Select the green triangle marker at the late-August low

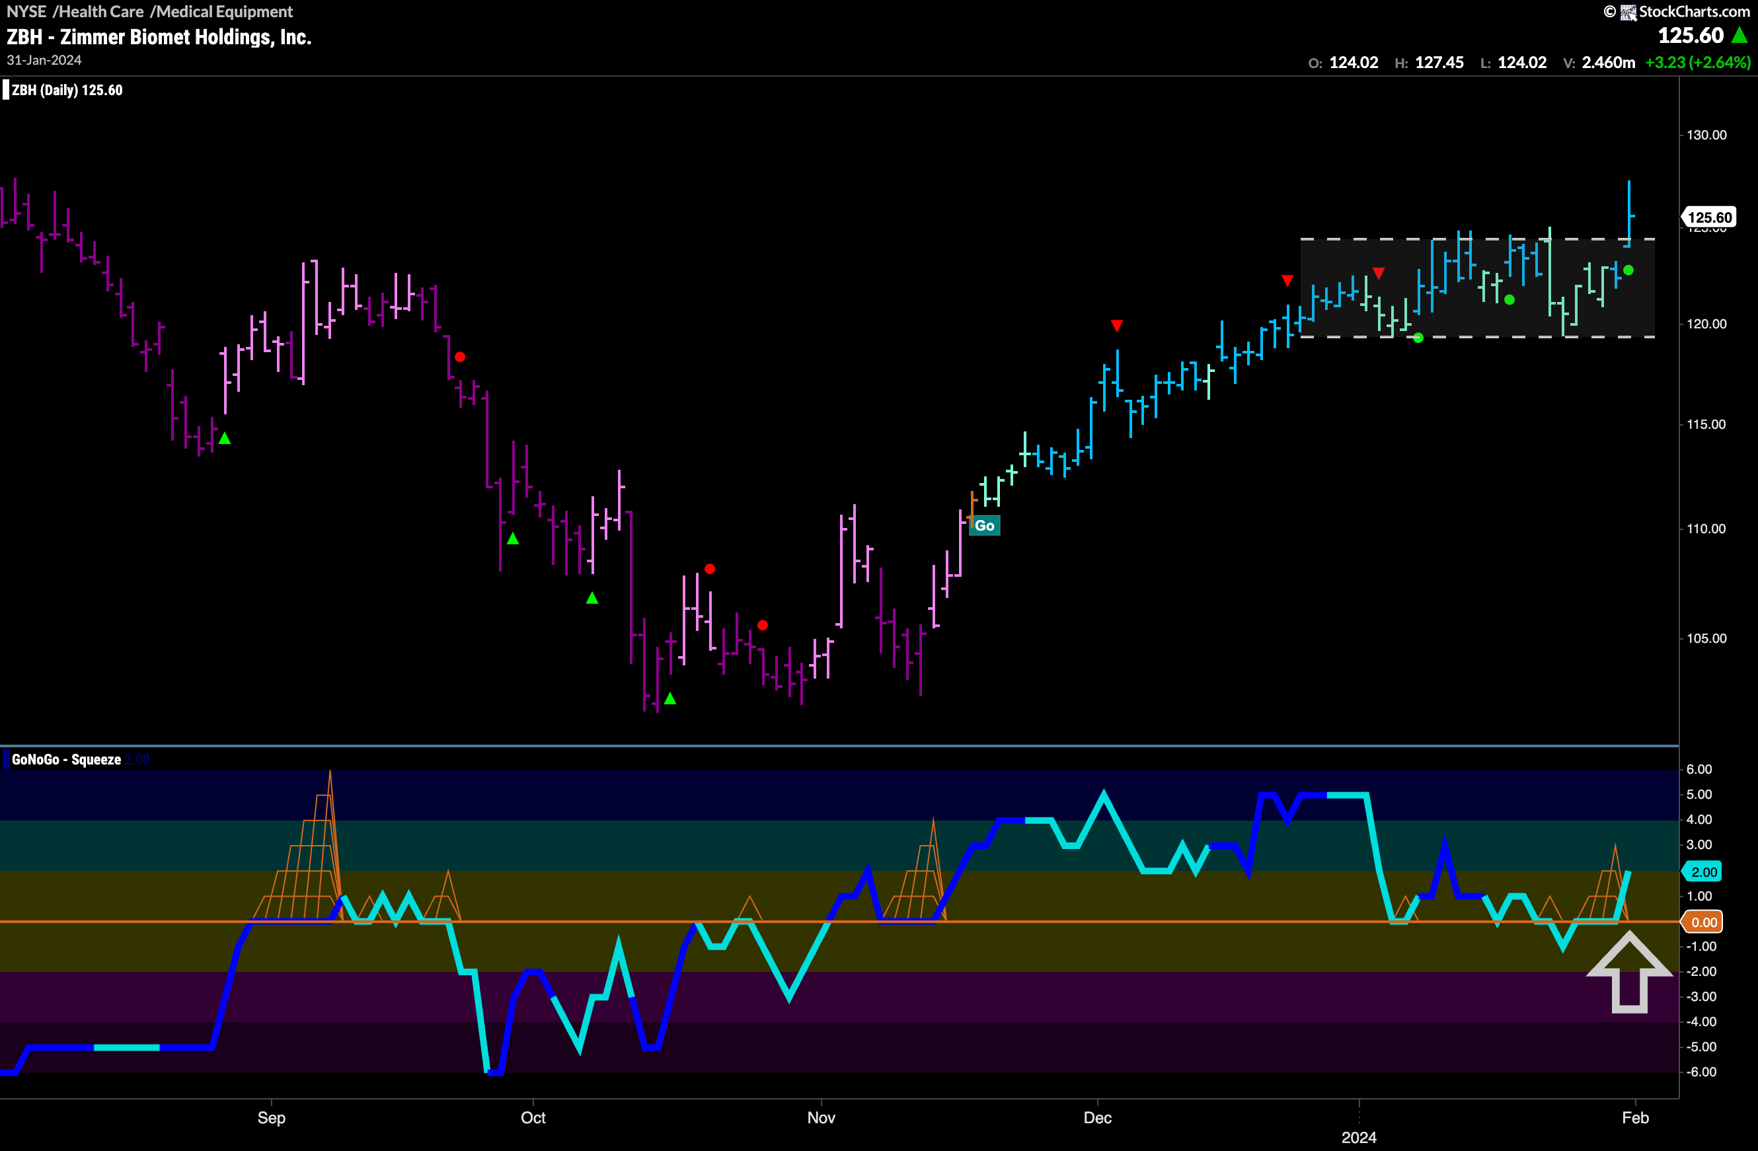coord(225,439)
